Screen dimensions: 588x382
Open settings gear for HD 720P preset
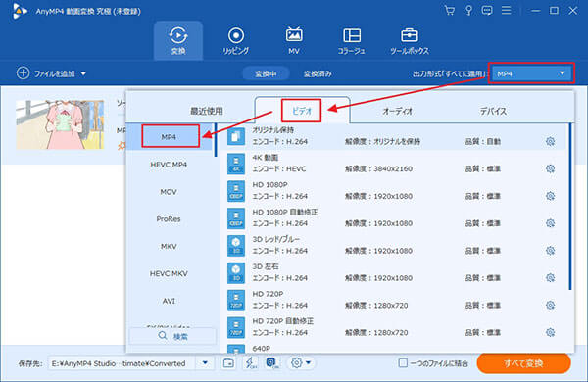(x=550, y=306)
